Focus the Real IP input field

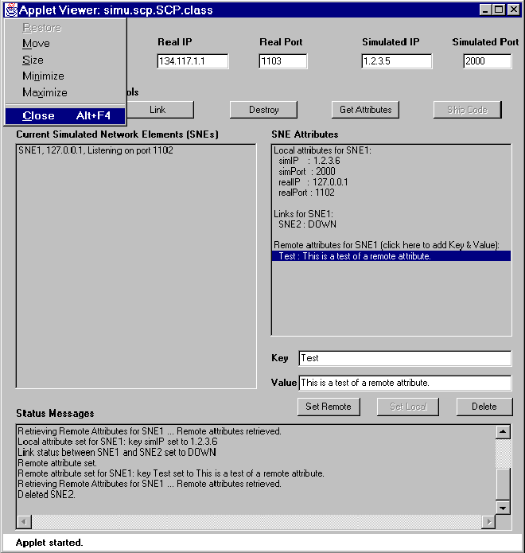coord(192,61)
